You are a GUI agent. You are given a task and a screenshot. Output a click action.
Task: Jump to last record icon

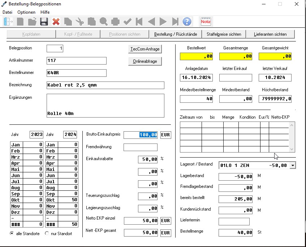pyautogui.click(x=175, y=21)
